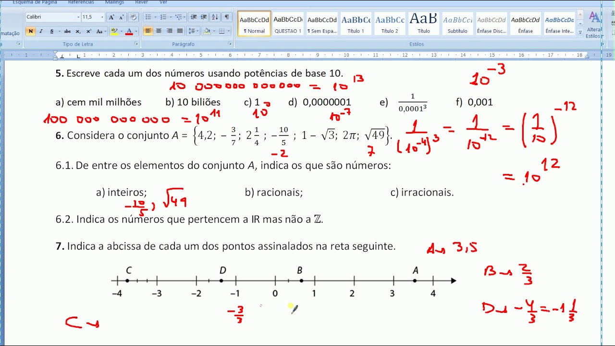615x346 pixels.
Task: Open highlight color dropdown arrow
Action: click(x=121, y=31)
